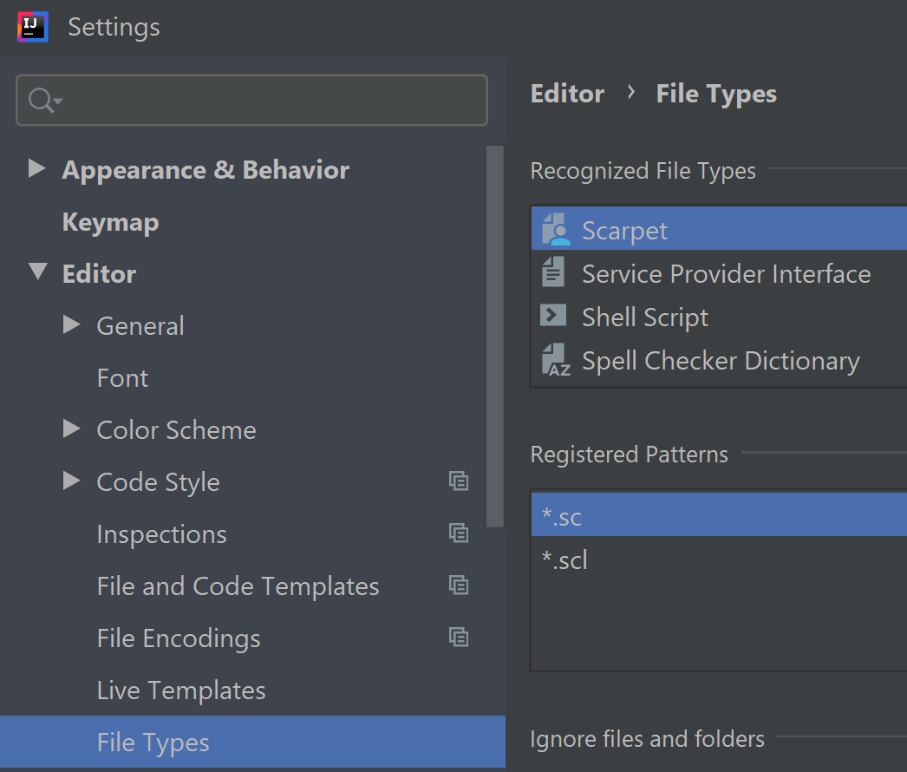The height and width of the screenshot is (772, 907).
Task: Expand the Color Scheme subsection arrow
Action: coord(71,429)
